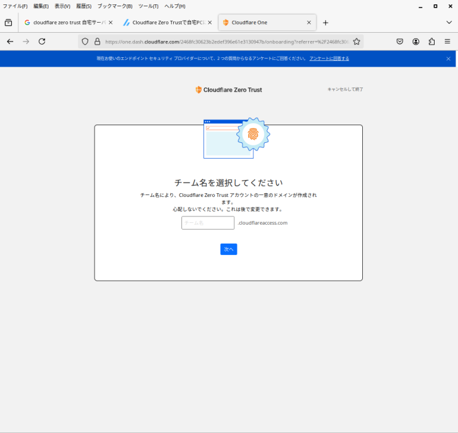Click the forward navigation arrow

[26, 42]
